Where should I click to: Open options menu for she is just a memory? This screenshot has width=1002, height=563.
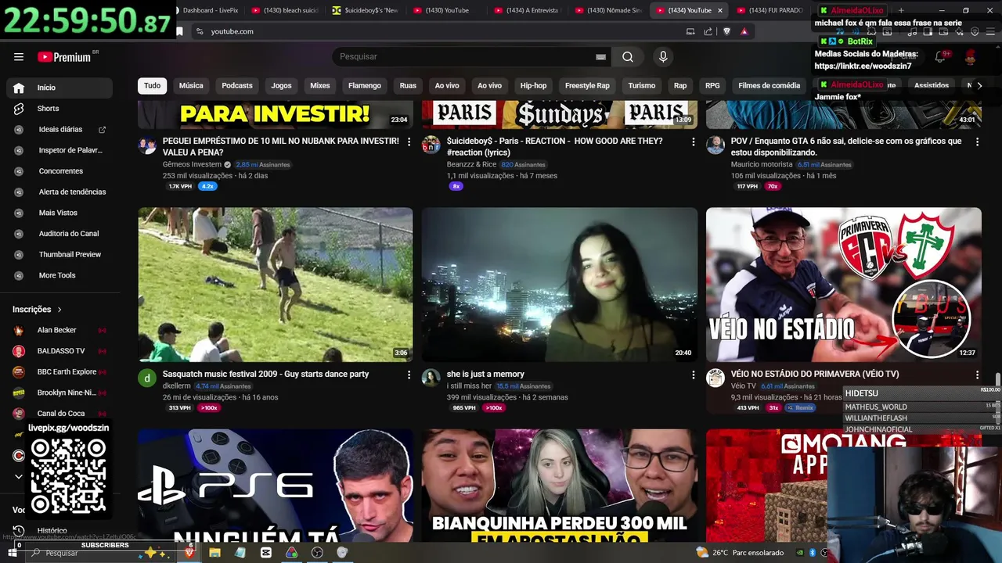click(x=693, y=375)
